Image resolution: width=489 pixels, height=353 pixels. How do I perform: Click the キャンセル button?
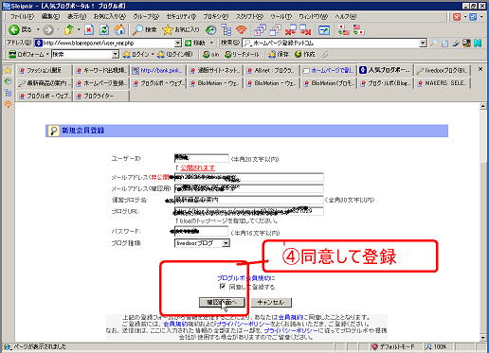click(270, 302)
